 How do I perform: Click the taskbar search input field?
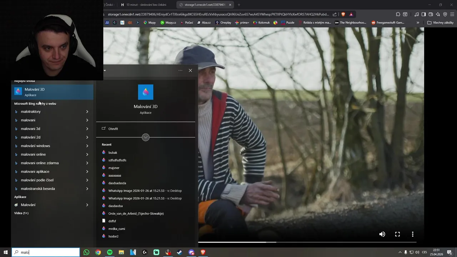pos(46,252)
